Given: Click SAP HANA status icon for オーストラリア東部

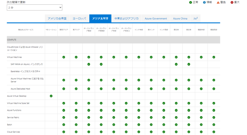Looking at the screenshot, I should coord(89,64).
